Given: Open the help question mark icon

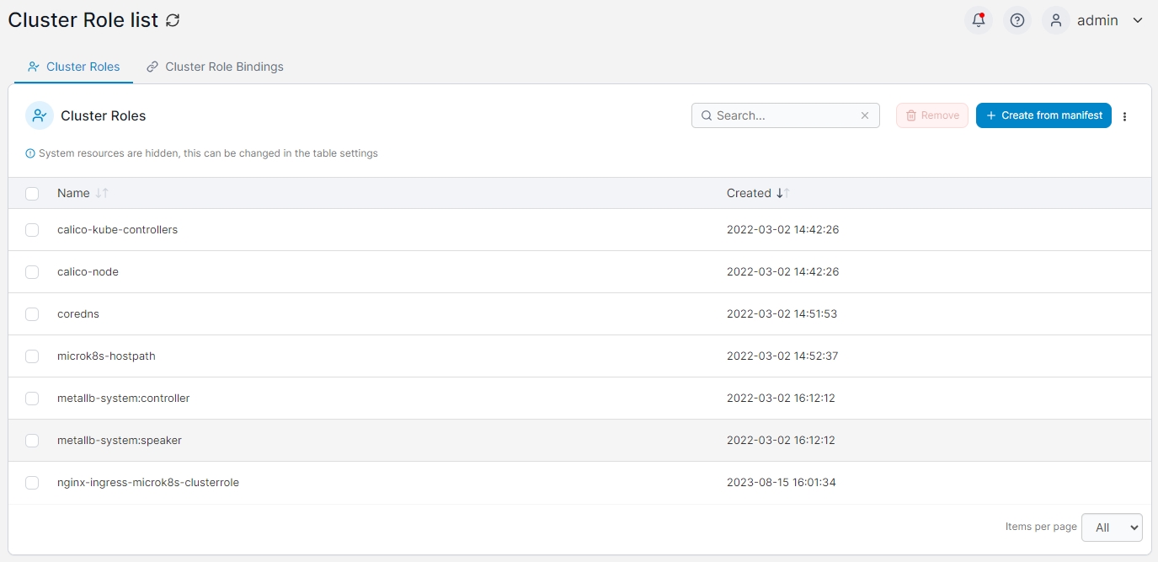Looking at the screenshot, I should tap(1017, 20).
